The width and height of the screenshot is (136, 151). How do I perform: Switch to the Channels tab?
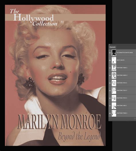112,47
